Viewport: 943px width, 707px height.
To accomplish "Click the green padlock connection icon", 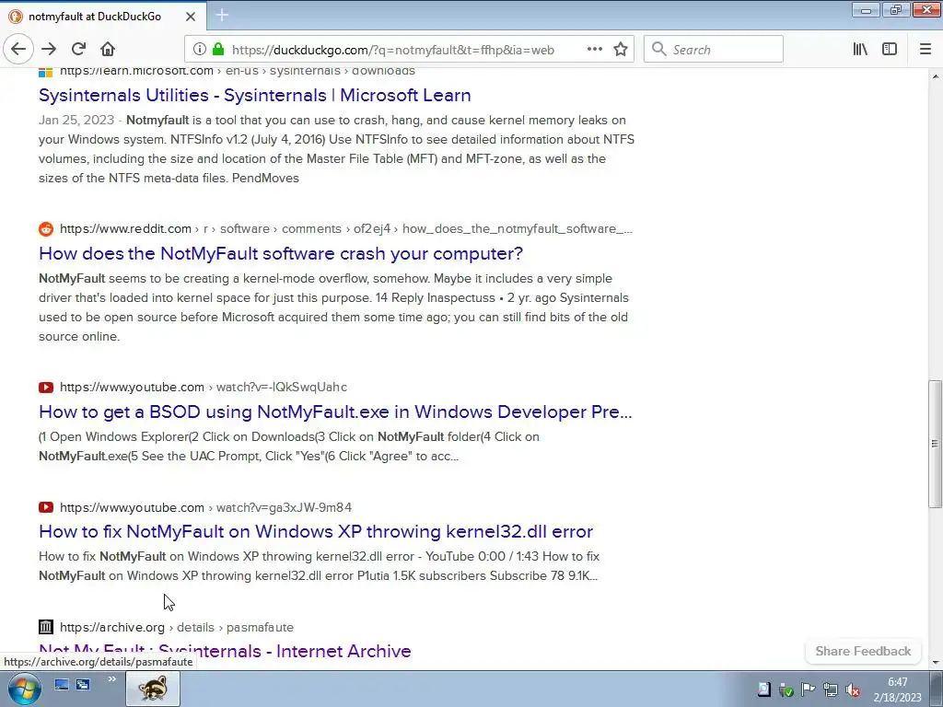I will tap(218, 50).
